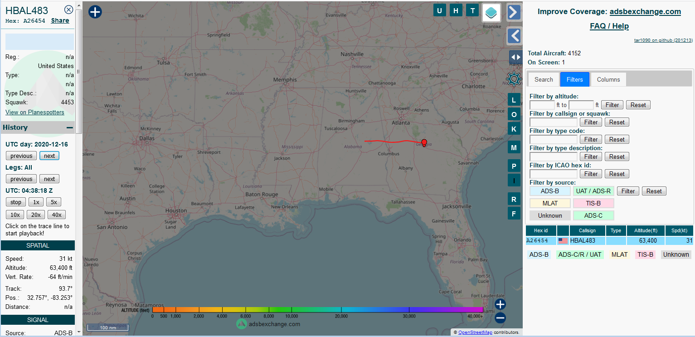The image size is (695, 337).
Task: Toggle the L map button
Action: (x=514, y=100)
